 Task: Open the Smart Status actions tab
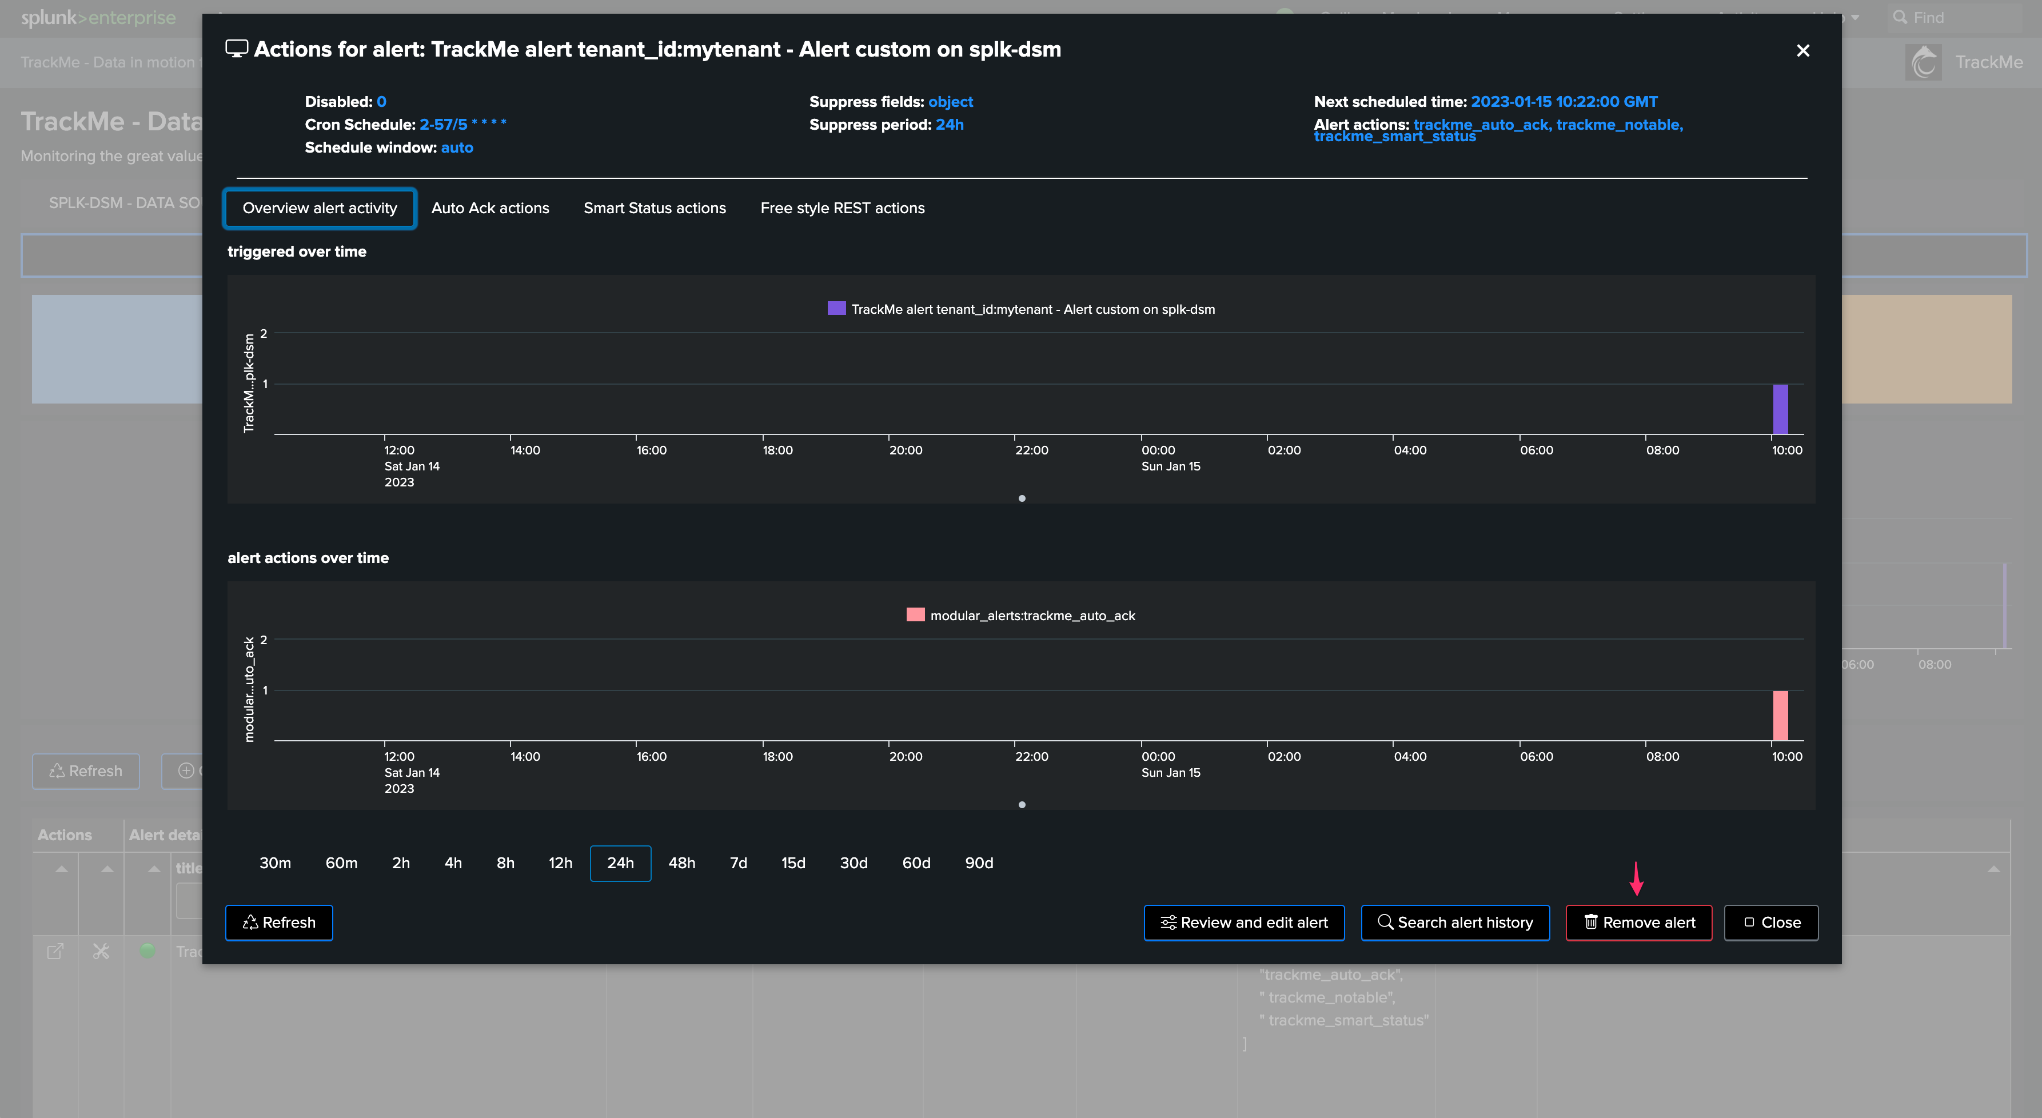[655, 209]
